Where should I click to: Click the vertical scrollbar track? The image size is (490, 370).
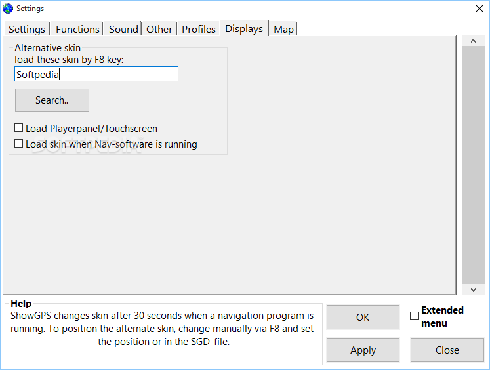coord(473,164)
